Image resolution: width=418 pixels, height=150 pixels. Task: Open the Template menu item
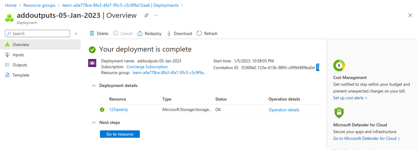pyautogui.click(x=40, y=75)
